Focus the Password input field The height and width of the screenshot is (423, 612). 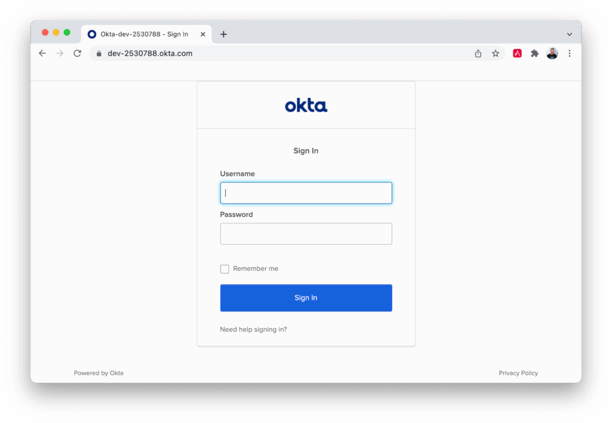tap(306, 234)
